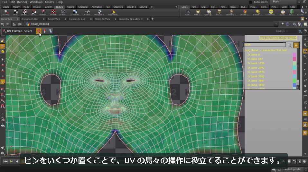Add a Geometry Light from the shelf
Screen dimensions: 308x172
232,13
